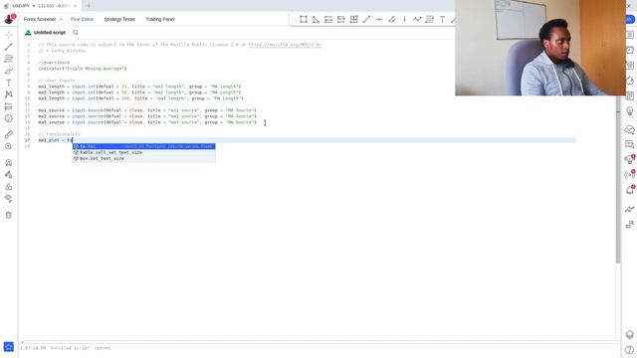Click the blue home button at bottom left
This screenshot has width=637, height=358.
pos(9,347)
